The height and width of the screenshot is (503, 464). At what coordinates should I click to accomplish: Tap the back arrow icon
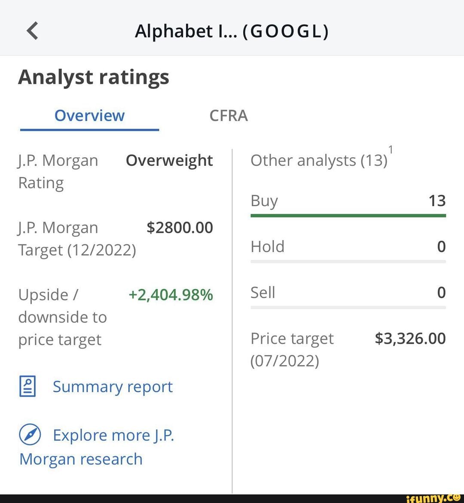pos(33,31)
